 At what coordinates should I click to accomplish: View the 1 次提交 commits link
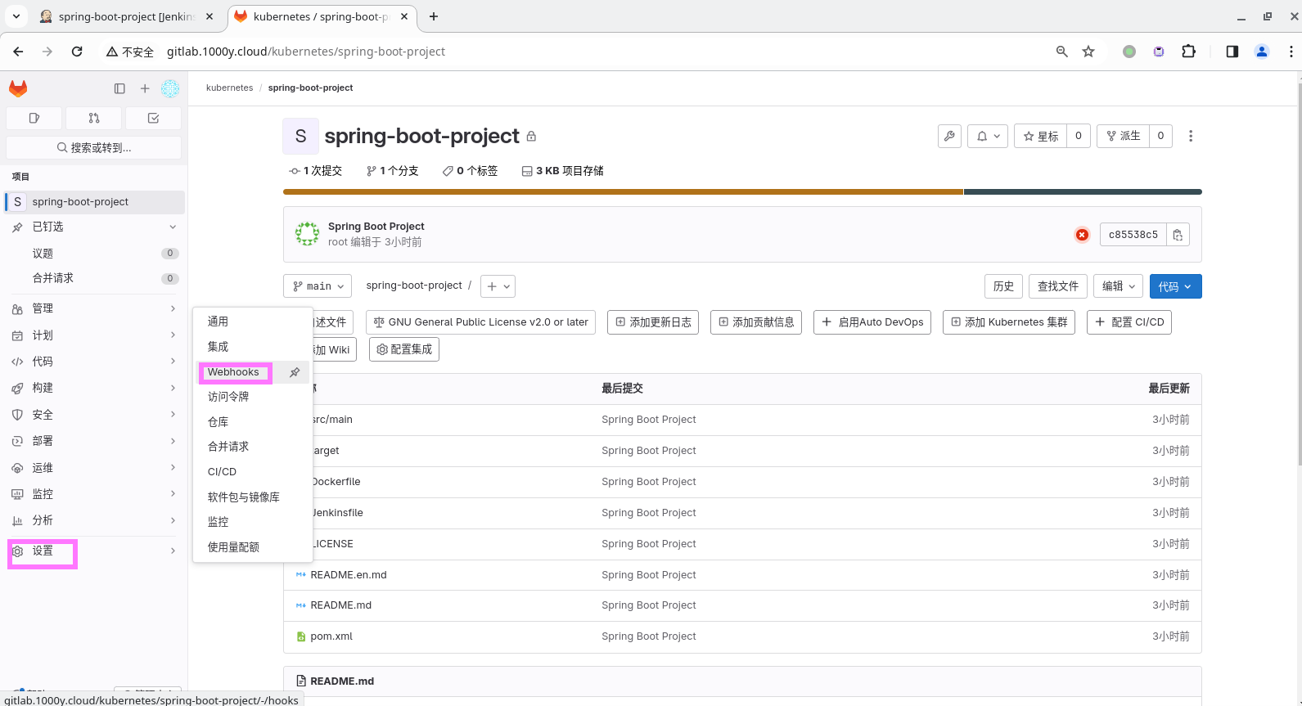pyautogui.click(x=315, y=171)
